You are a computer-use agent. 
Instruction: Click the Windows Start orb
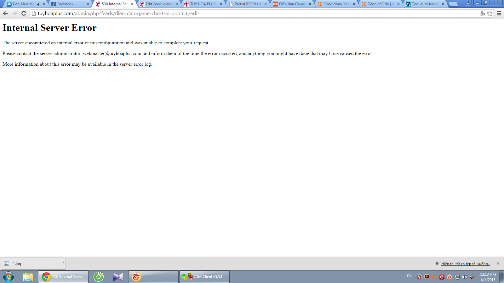click(x=9, y=277)
